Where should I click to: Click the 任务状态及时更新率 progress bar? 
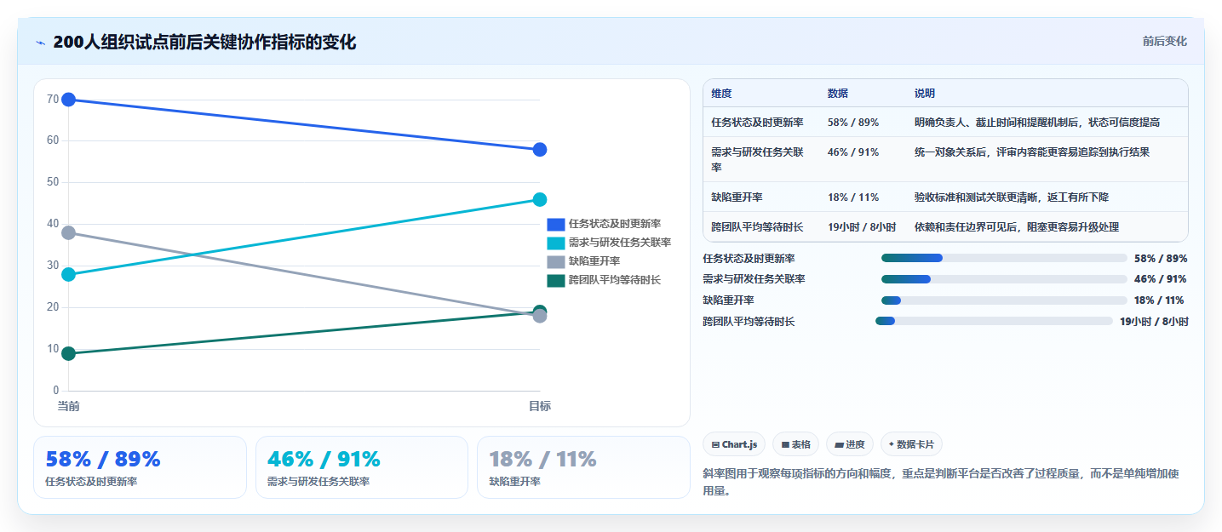(x=1004, y=258)
